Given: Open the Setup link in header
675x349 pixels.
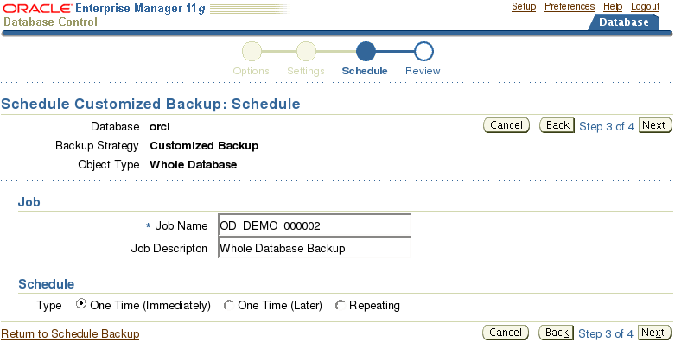Looking at the screenshot, I should point(524,6).
